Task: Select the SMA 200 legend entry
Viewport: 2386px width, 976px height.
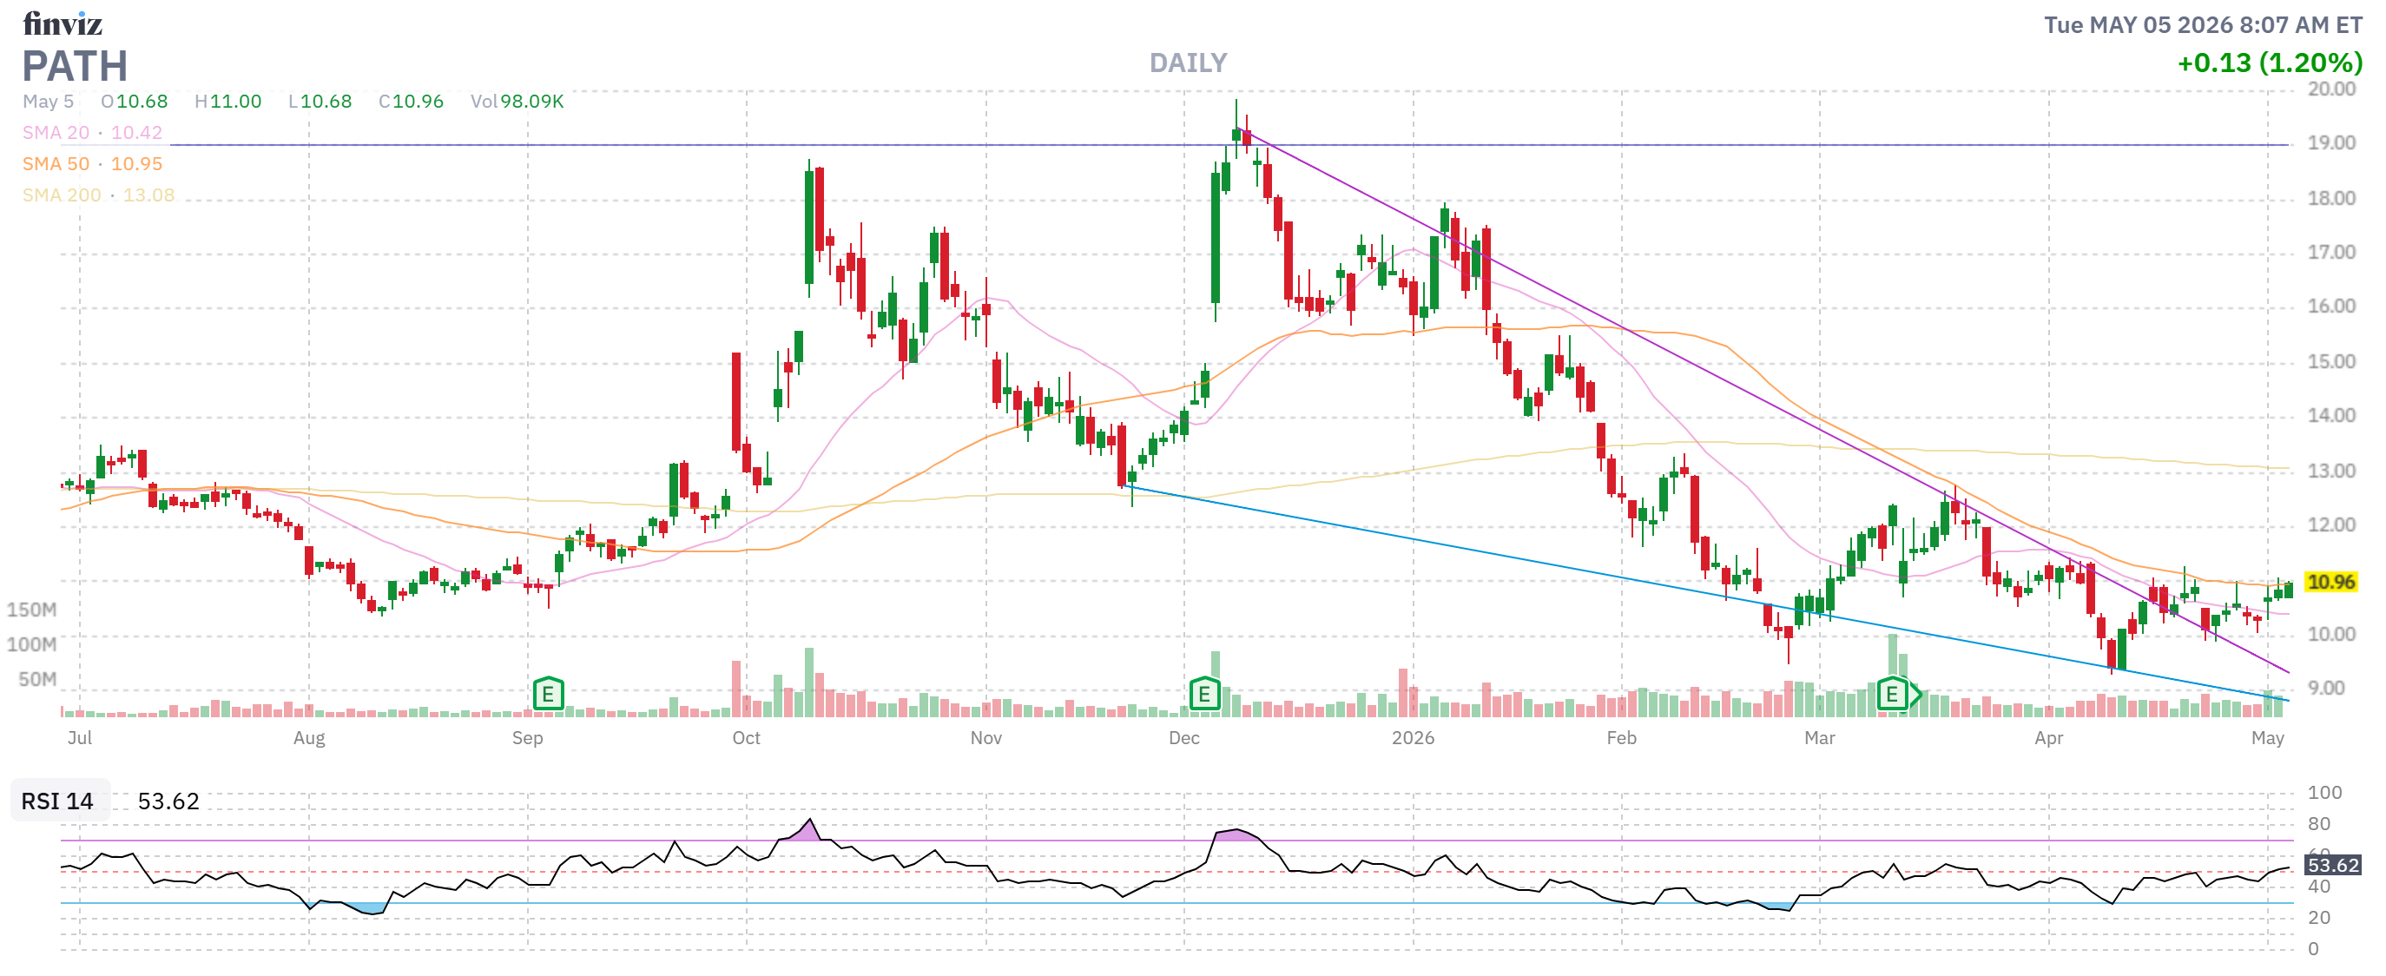Action: coord(98,195)
